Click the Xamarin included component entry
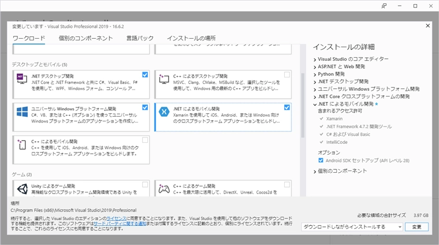439x245 pixels. click(x=334, y=118)
